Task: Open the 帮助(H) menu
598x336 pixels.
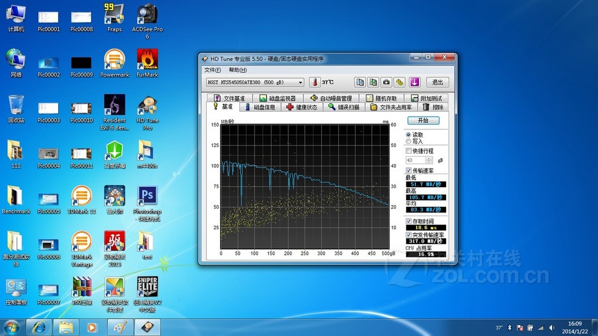Action: tap(238, 70)
